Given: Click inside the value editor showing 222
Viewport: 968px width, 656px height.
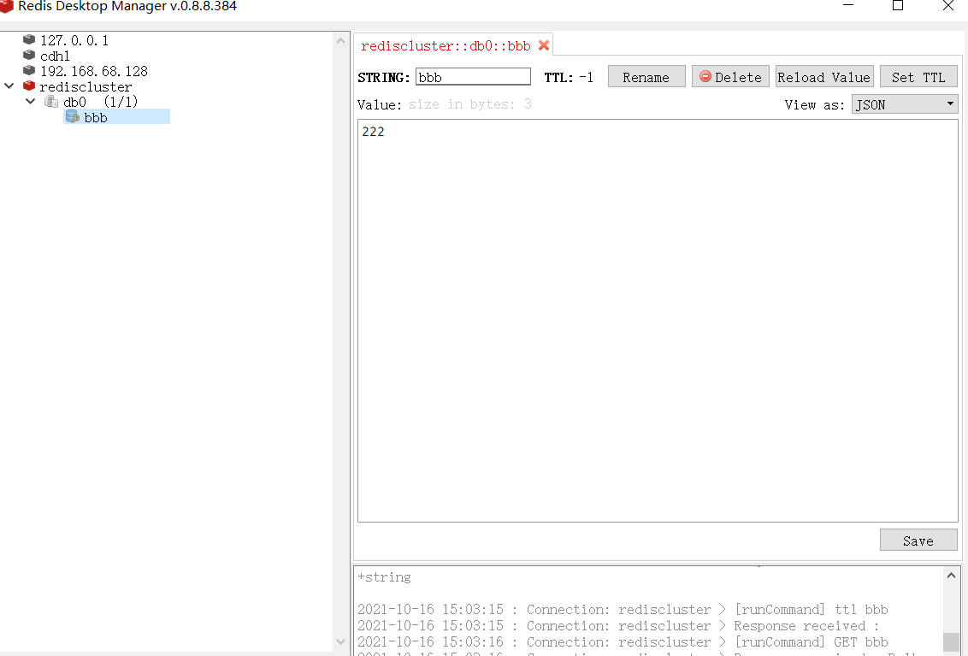Looking at the screenshot, I should 658,321.
